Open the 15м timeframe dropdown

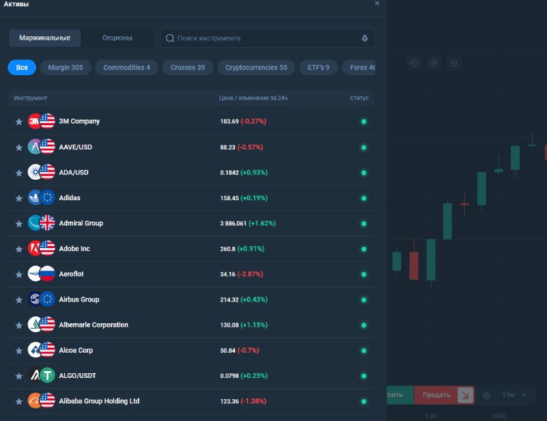[x=514, y=395]
